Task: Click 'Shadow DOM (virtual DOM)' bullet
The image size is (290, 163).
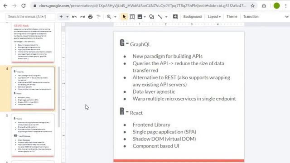Action: [x=164, y=139]
